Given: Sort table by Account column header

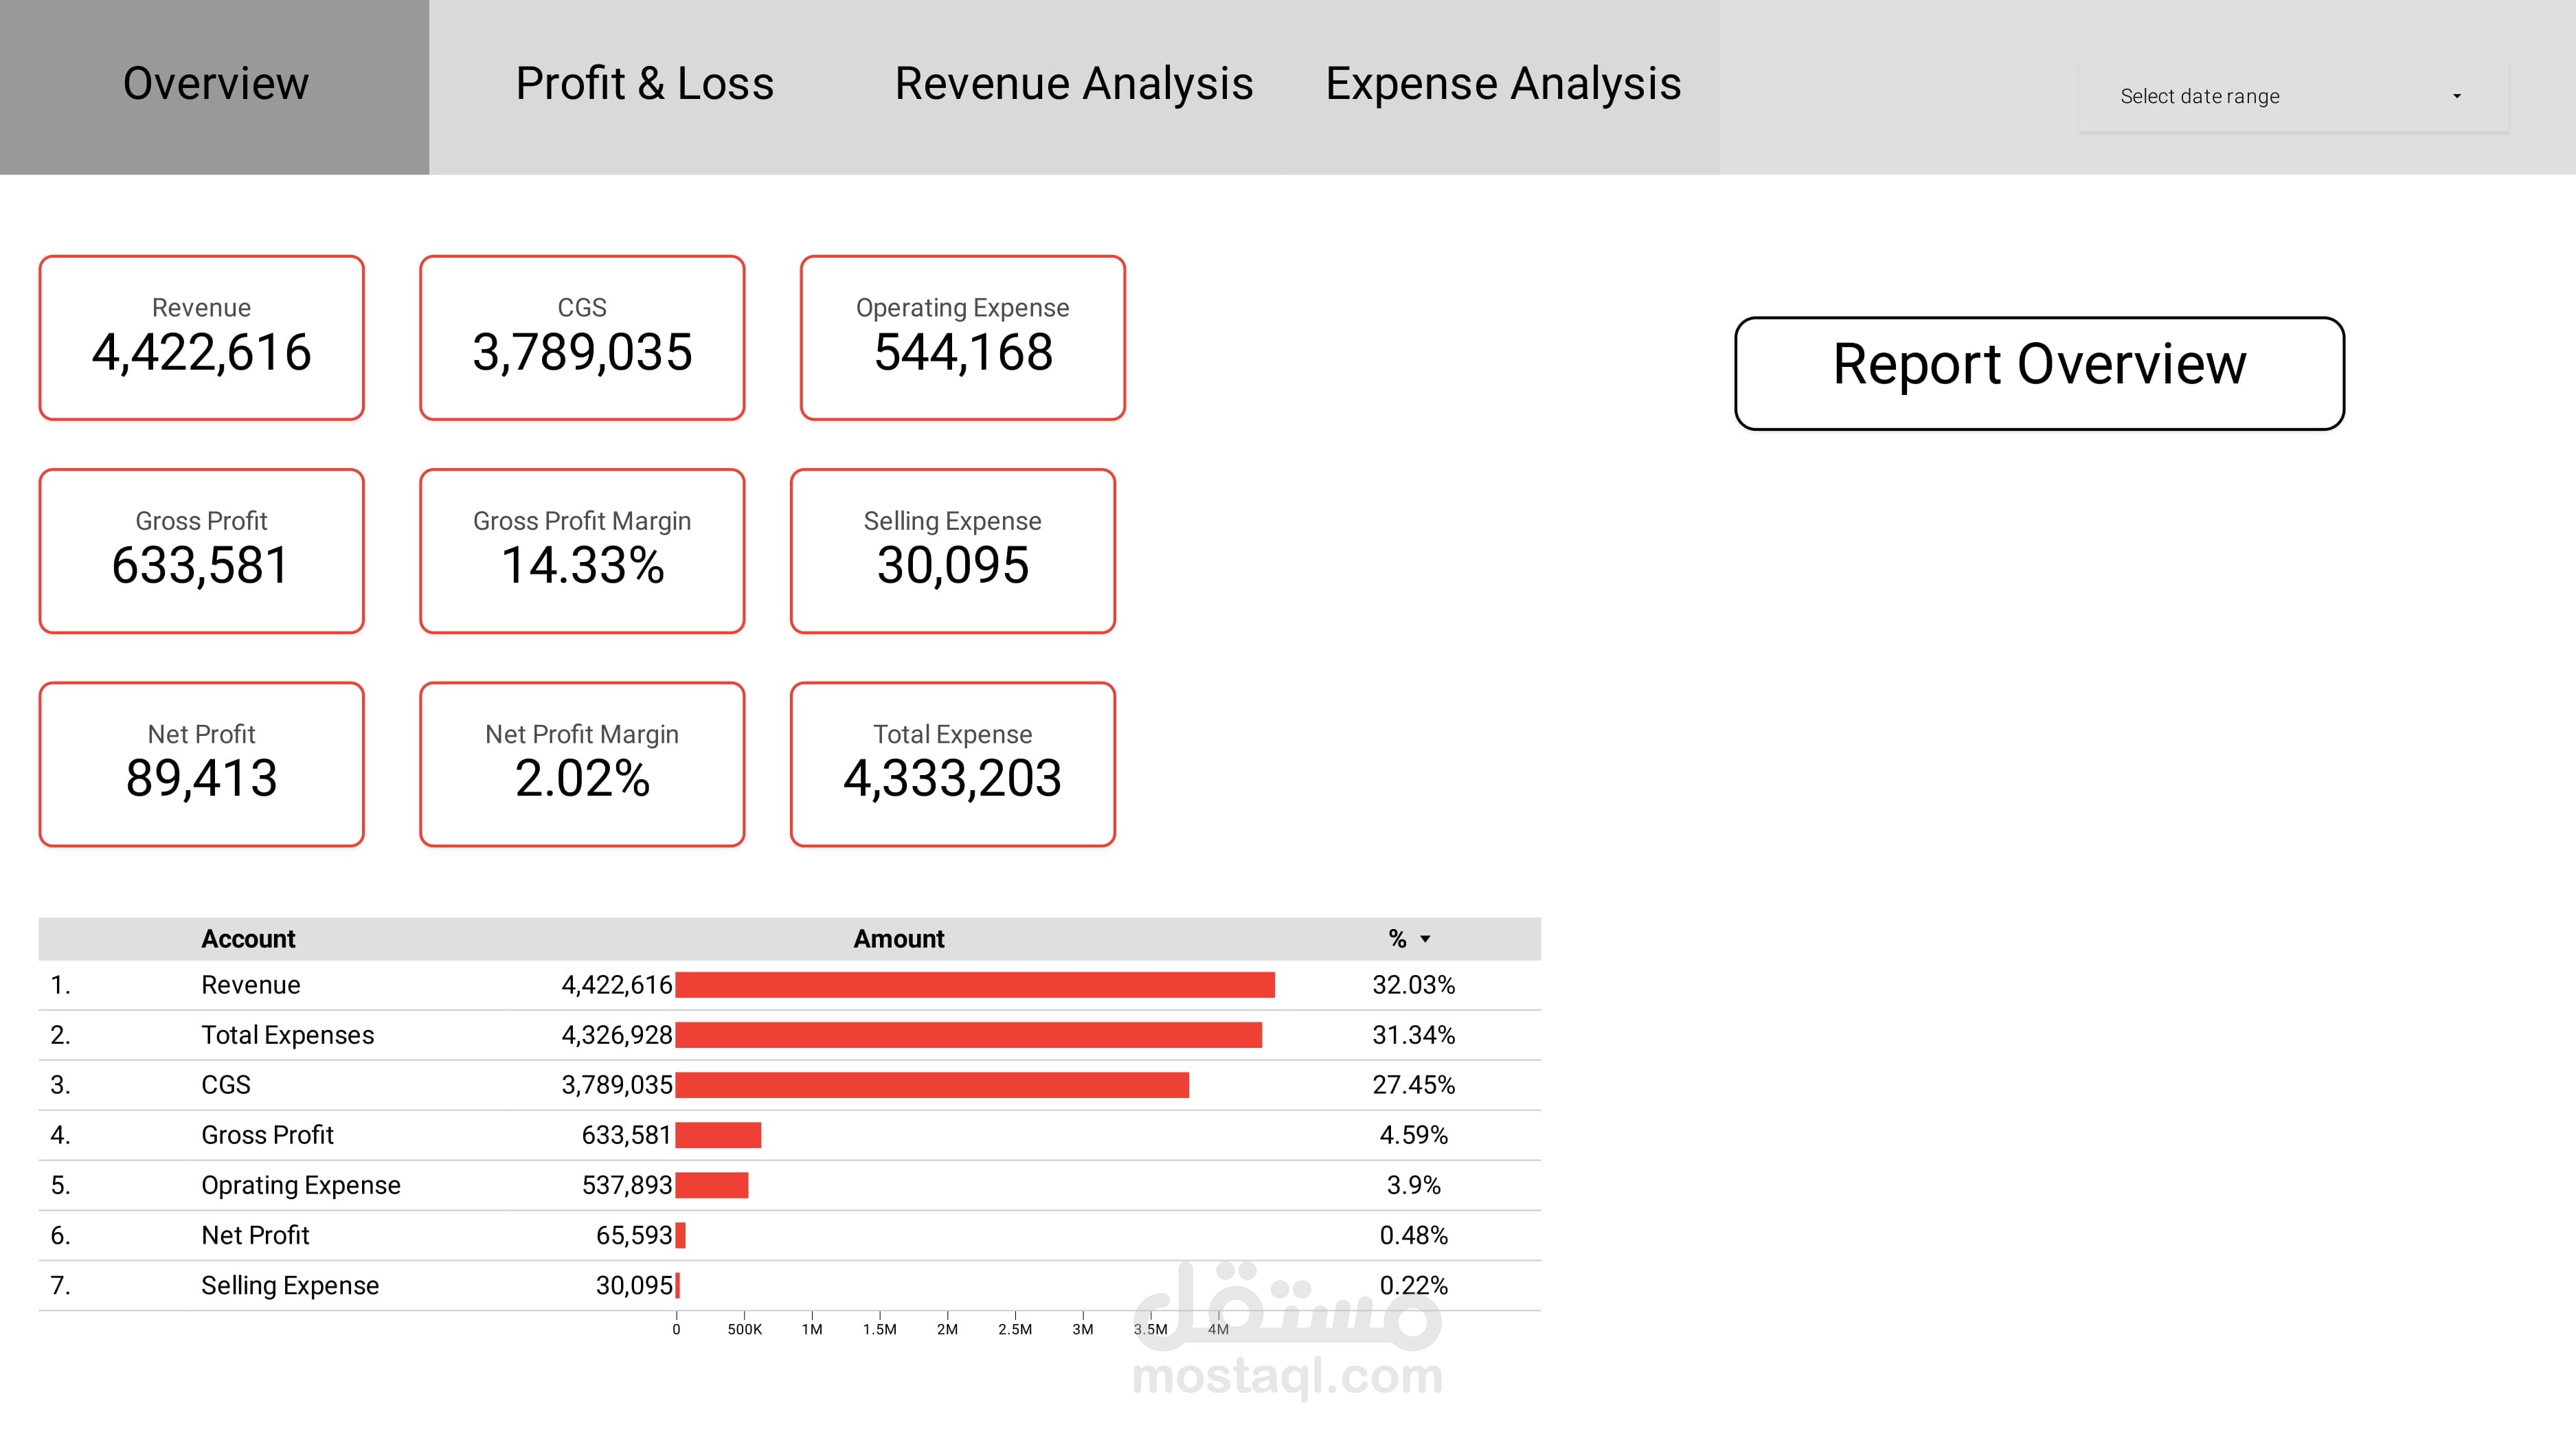Looking at the screenshot, I should point(248,939).
